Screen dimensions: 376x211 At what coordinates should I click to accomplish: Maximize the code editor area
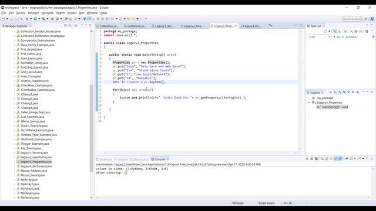click(301, 26)
